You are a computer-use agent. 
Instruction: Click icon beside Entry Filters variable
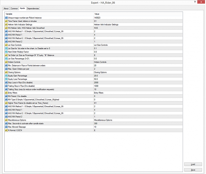coord(6,93)
